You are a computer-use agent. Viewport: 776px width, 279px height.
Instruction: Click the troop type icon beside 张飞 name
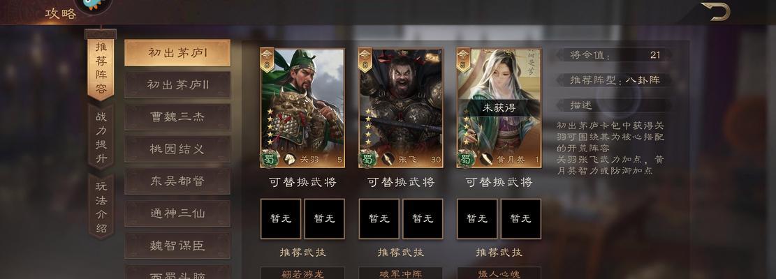pos(388,159)
